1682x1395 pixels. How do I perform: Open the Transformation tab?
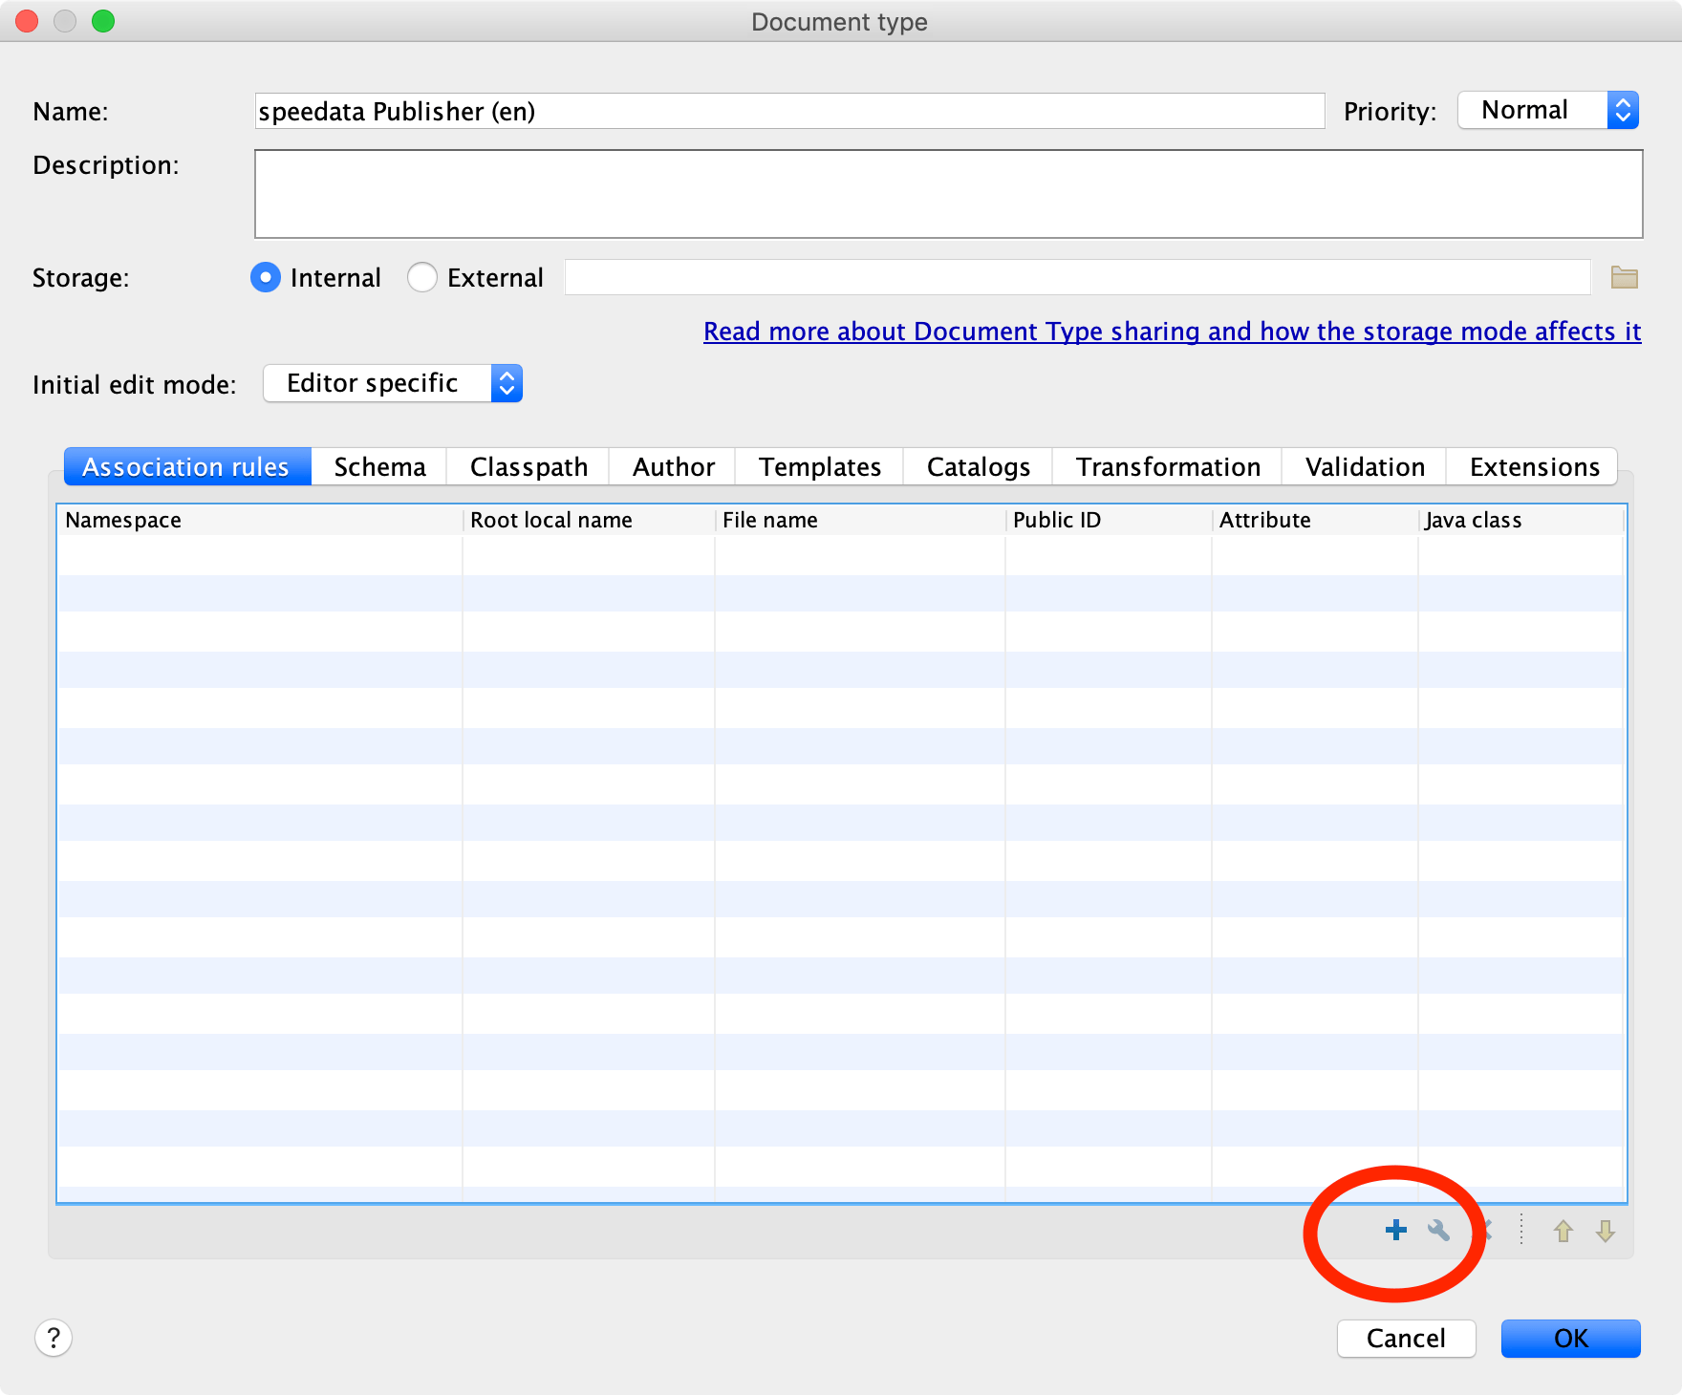point(1167,466)
